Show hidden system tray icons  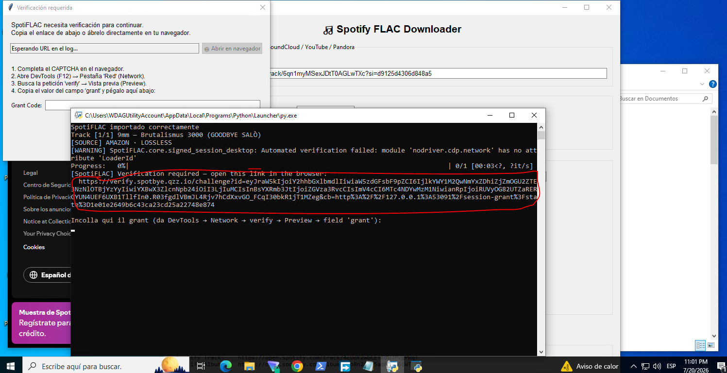tap(634, 366)
